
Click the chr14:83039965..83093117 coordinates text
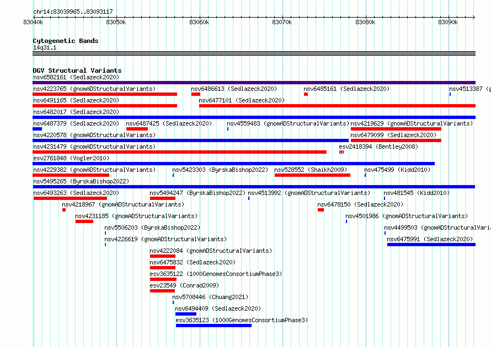click(73, 12)
